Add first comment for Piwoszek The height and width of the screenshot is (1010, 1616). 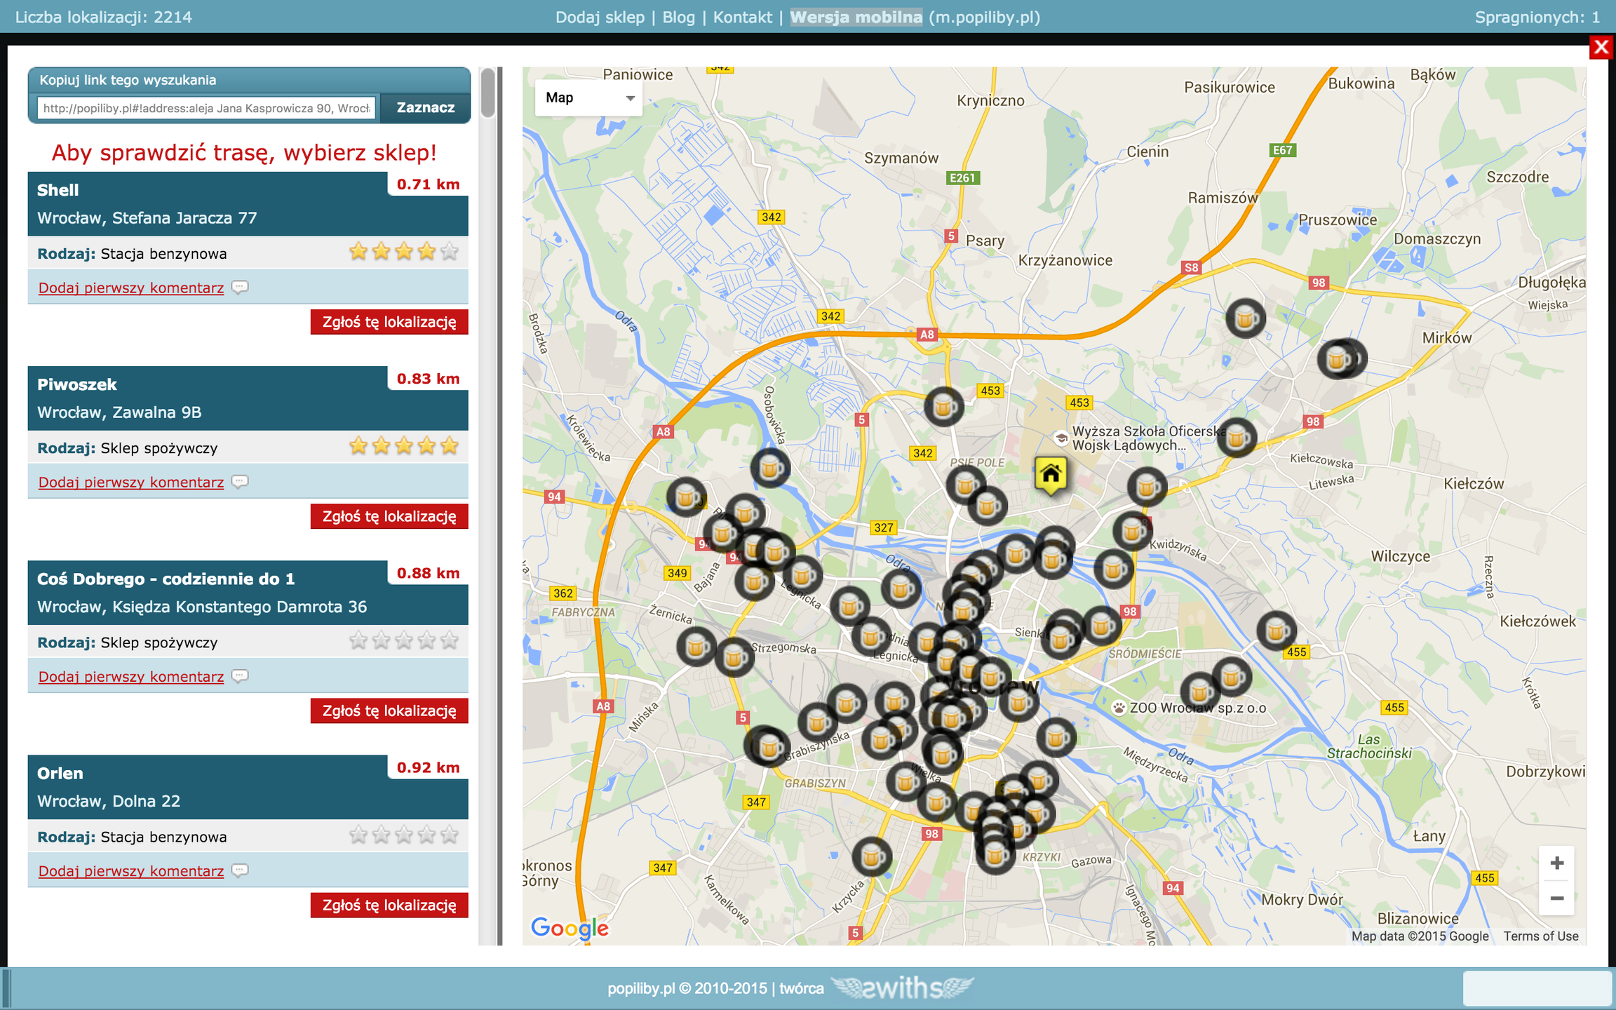pos(131,482)
